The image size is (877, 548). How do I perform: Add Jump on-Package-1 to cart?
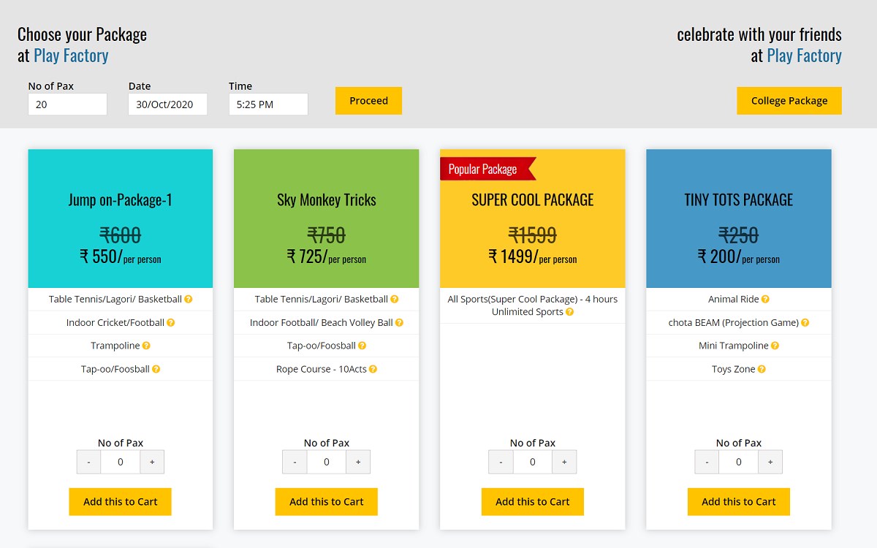coord(120,502)
